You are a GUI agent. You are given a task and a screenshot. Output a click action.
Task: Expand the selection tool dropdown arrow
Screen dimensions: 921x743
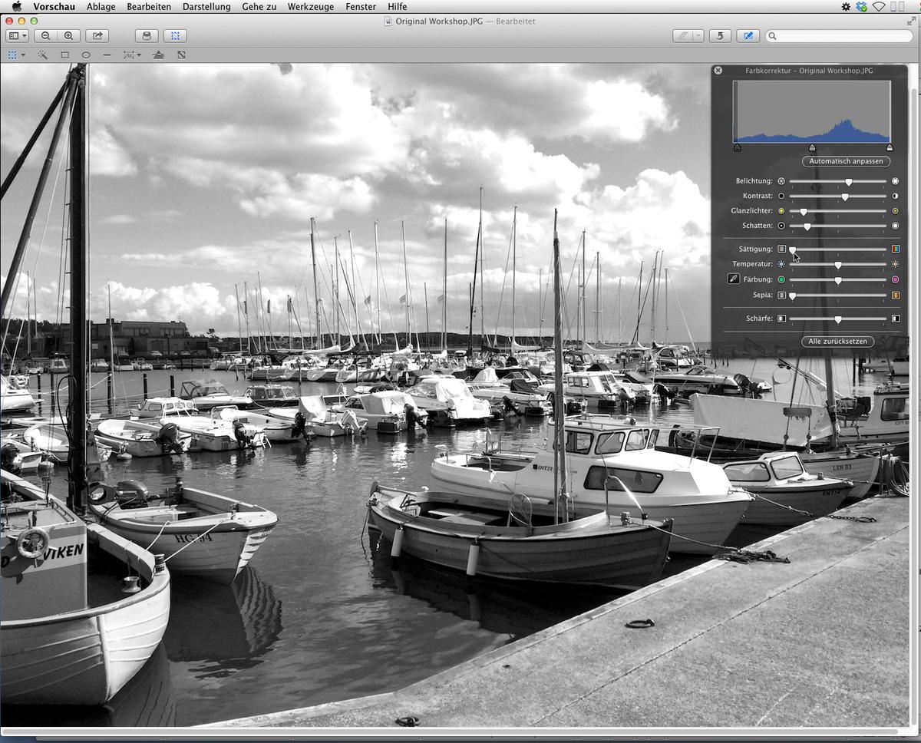(23, 55)
